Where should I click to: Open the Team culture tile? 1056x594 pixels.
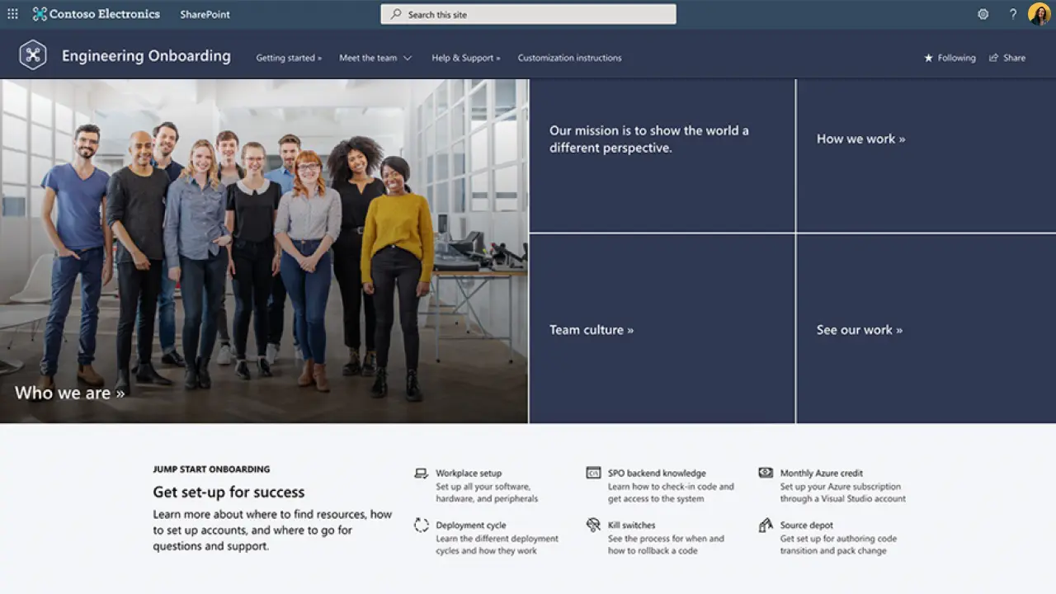pos(662,329)
